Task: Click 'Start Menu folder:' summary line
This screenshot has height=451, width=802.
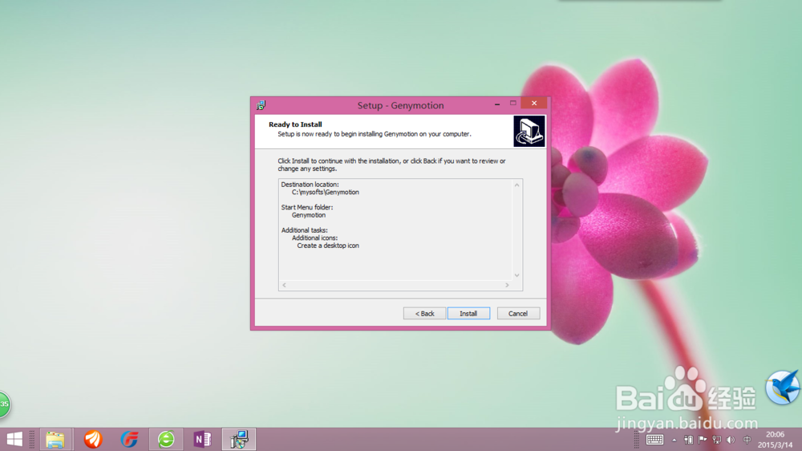Action: 307,207
